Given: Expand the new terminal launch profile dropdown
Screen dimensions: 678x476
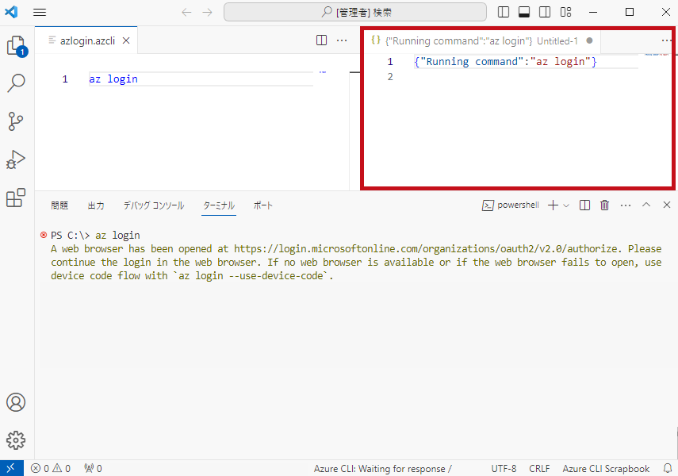Looking at the screenshot, I should click(566, 205).
